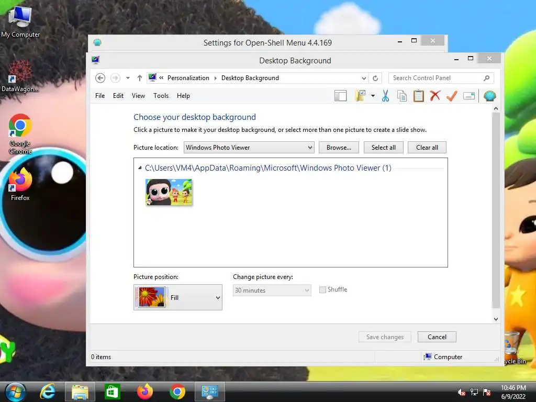The image size is (536, 402).
Task: Open the Picture position Fill dropdown
Action: pos(178,297)
